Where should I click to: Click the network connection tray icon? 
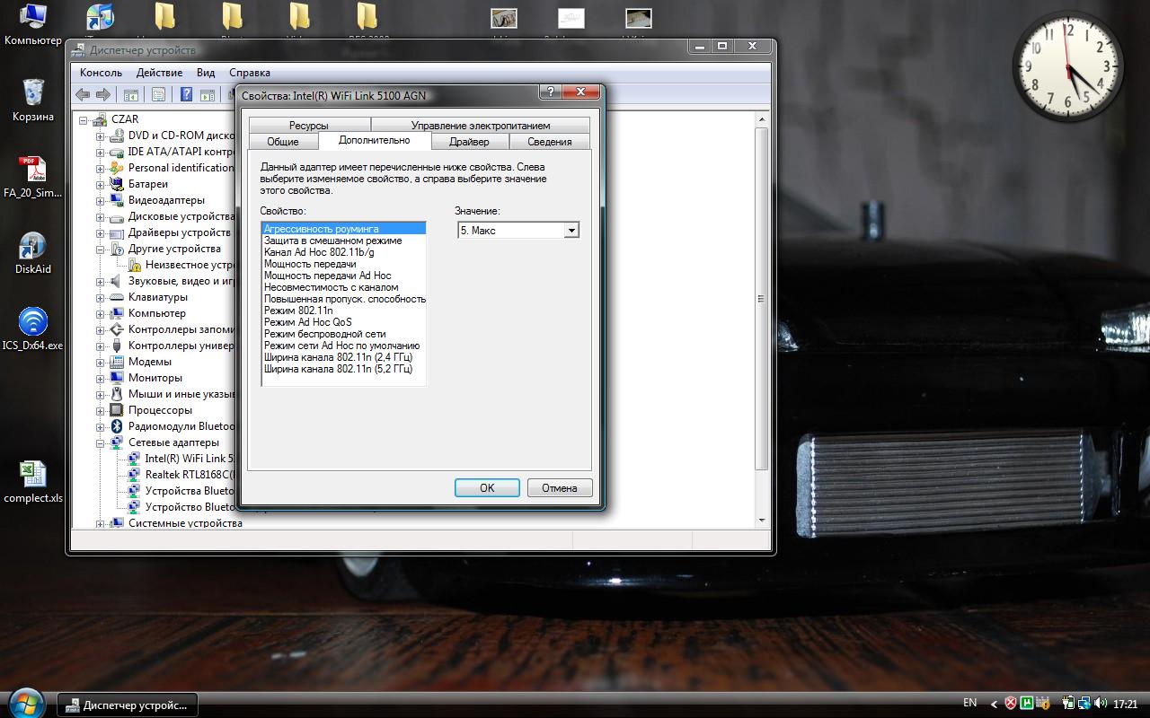1085,704
